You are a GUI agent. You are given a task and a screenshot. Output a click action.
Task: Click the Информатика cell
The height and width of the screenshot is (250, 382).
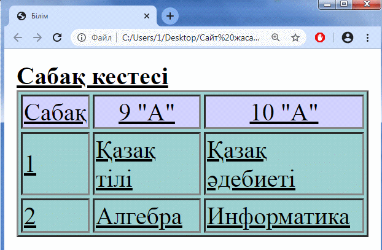pos(284,216)
